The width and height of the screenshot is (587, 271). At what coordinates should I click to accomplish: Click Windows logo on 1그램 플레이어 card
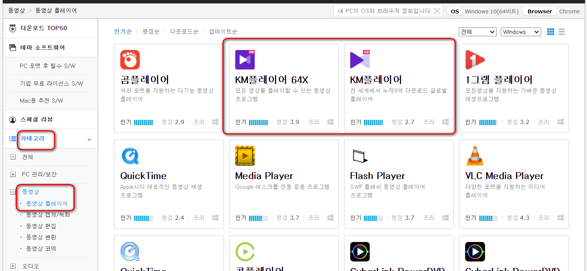click(561, 122)
